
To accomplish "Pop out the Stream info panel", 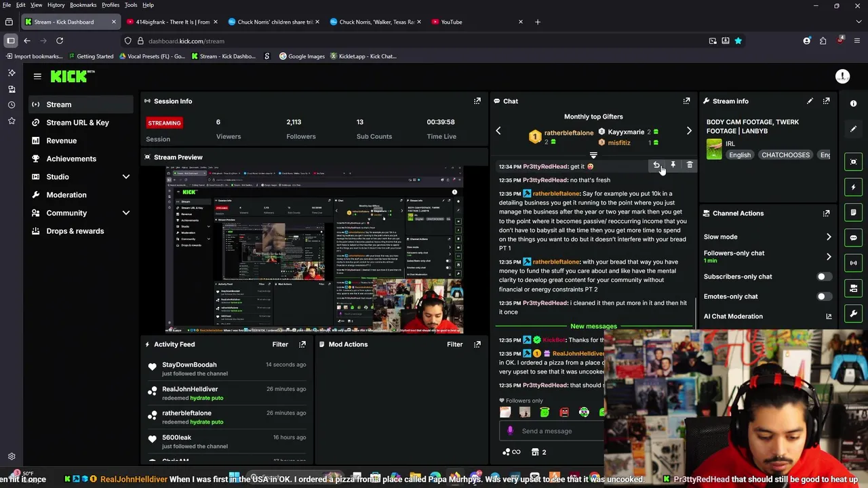I will tap(826, 101).
